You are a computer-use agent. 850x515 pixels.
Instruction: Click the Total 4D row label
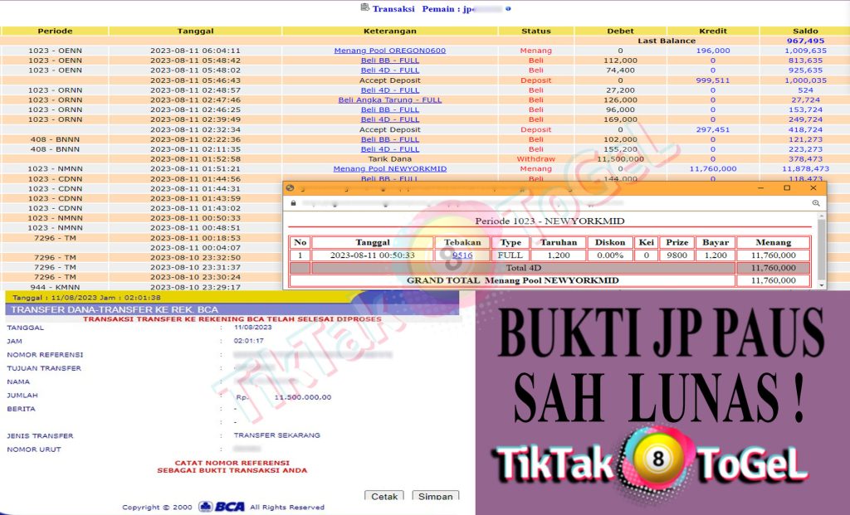coord(523,268)
